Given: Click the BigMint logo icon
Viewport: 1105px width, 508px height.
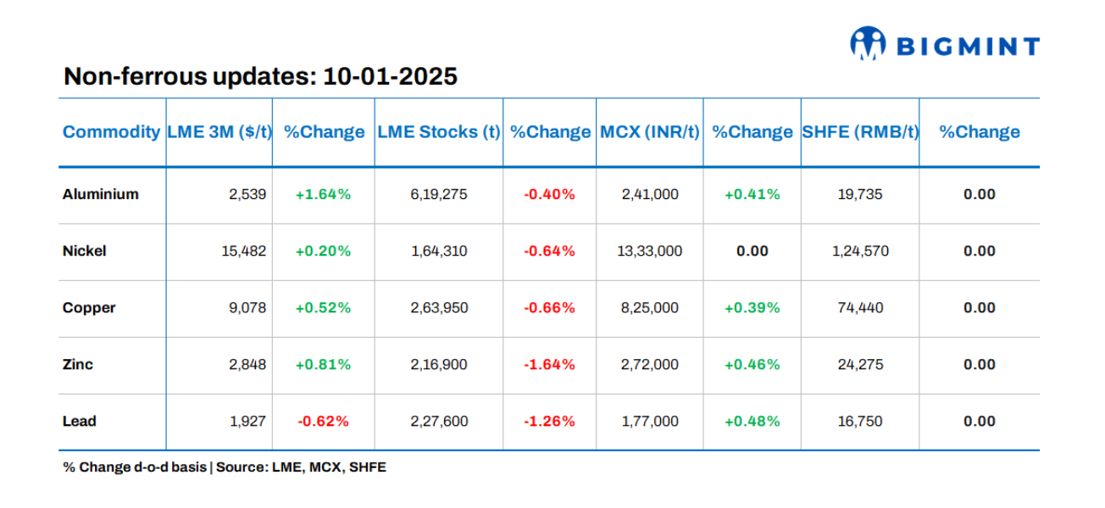Looking at the screenshot, I should pos(867,44).
